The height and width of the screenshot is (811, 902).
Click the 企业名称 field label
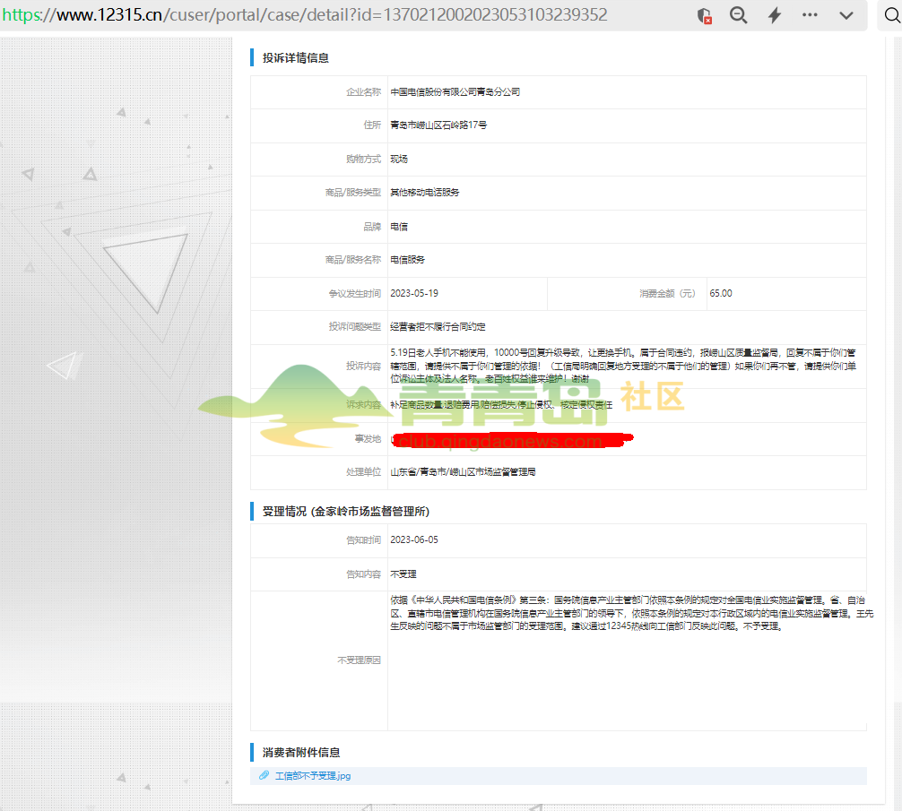[363, 92]
